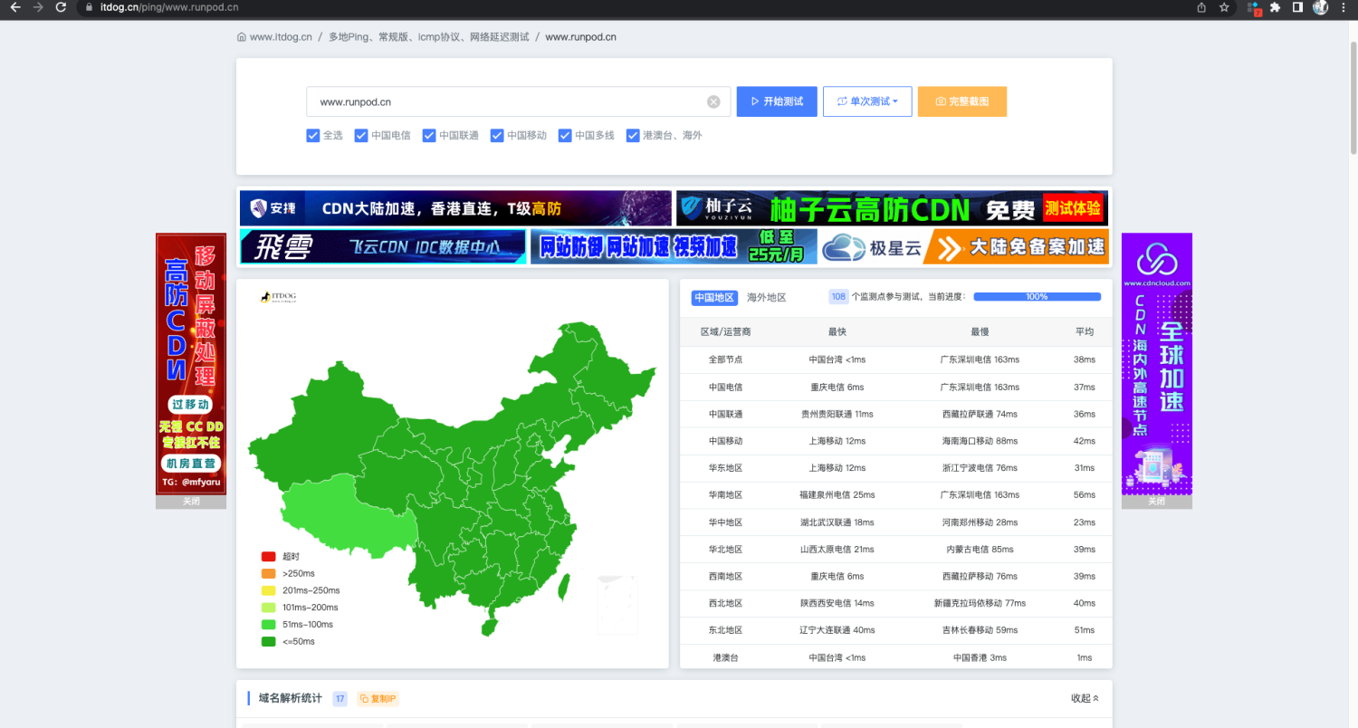Click the red 超时 legend swatch
The image size is (1358, 728).
click(x=268, y=556)
